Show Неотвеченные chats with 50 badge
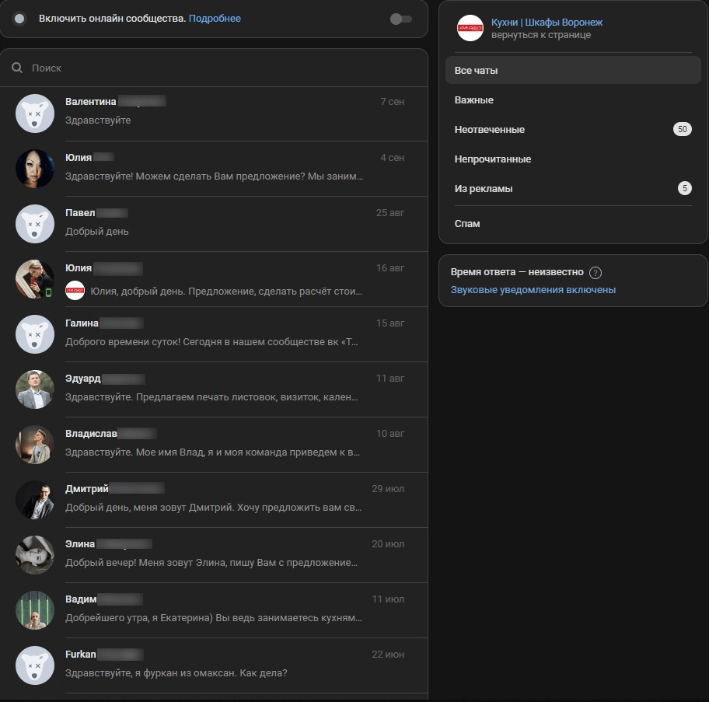 click(x=573, y=130)
